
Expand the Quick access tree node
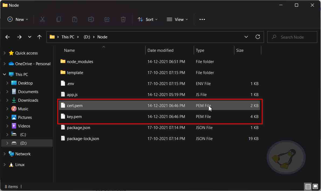click(5, 53)
